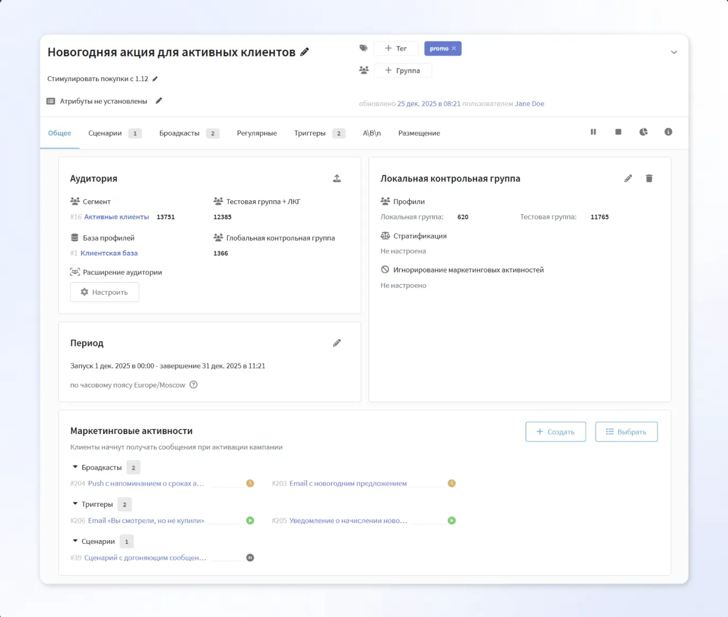Screen dimensions: 728x617
Task: Show campaign info via the info icon
Action: tap(668, 132)
